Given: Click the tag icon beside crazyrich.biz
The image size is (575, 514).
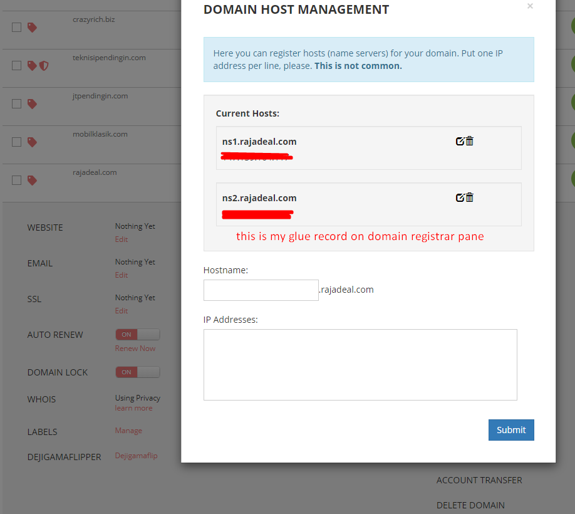Looking at the screenshot, I should pos(32,28).
